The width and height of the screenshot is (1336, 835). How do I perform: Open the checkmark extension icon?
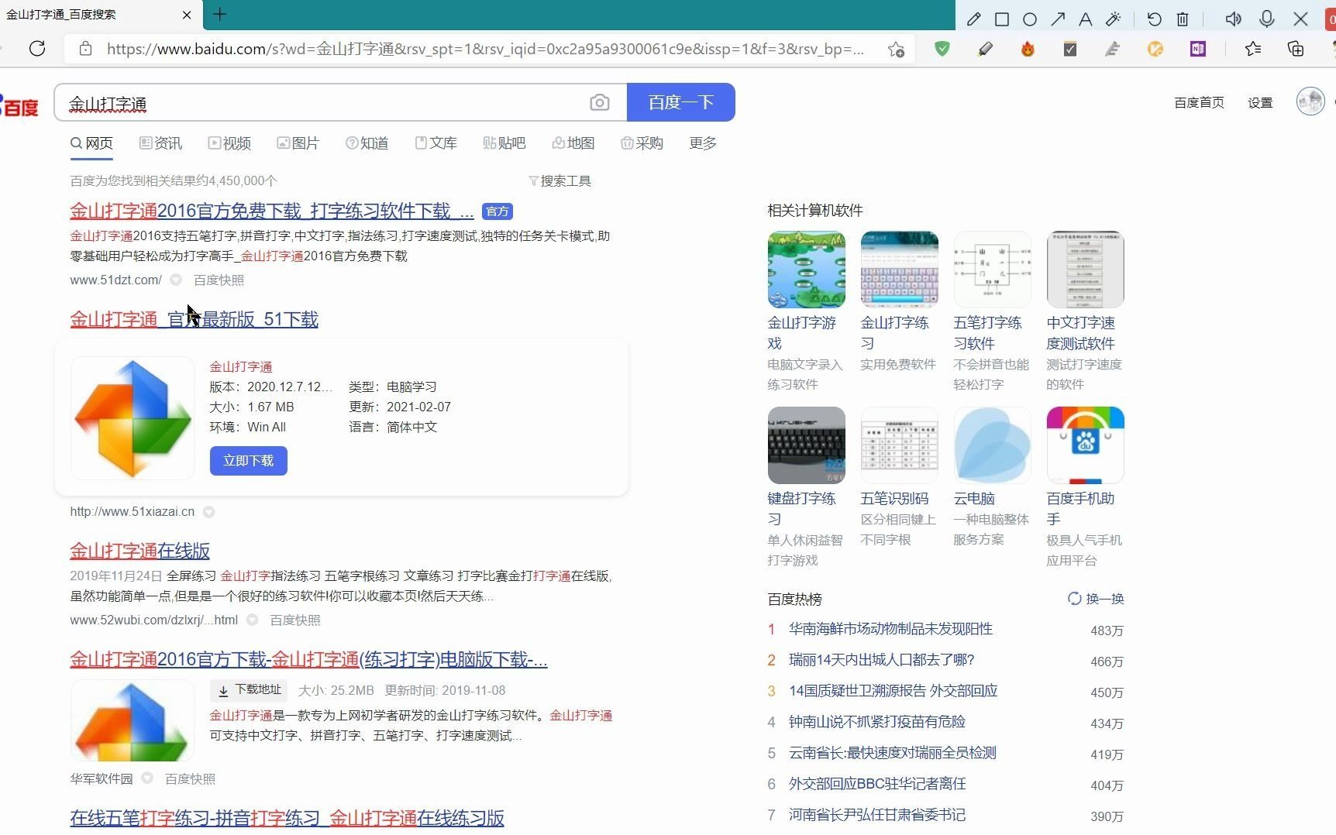[x=1070, y=49]
